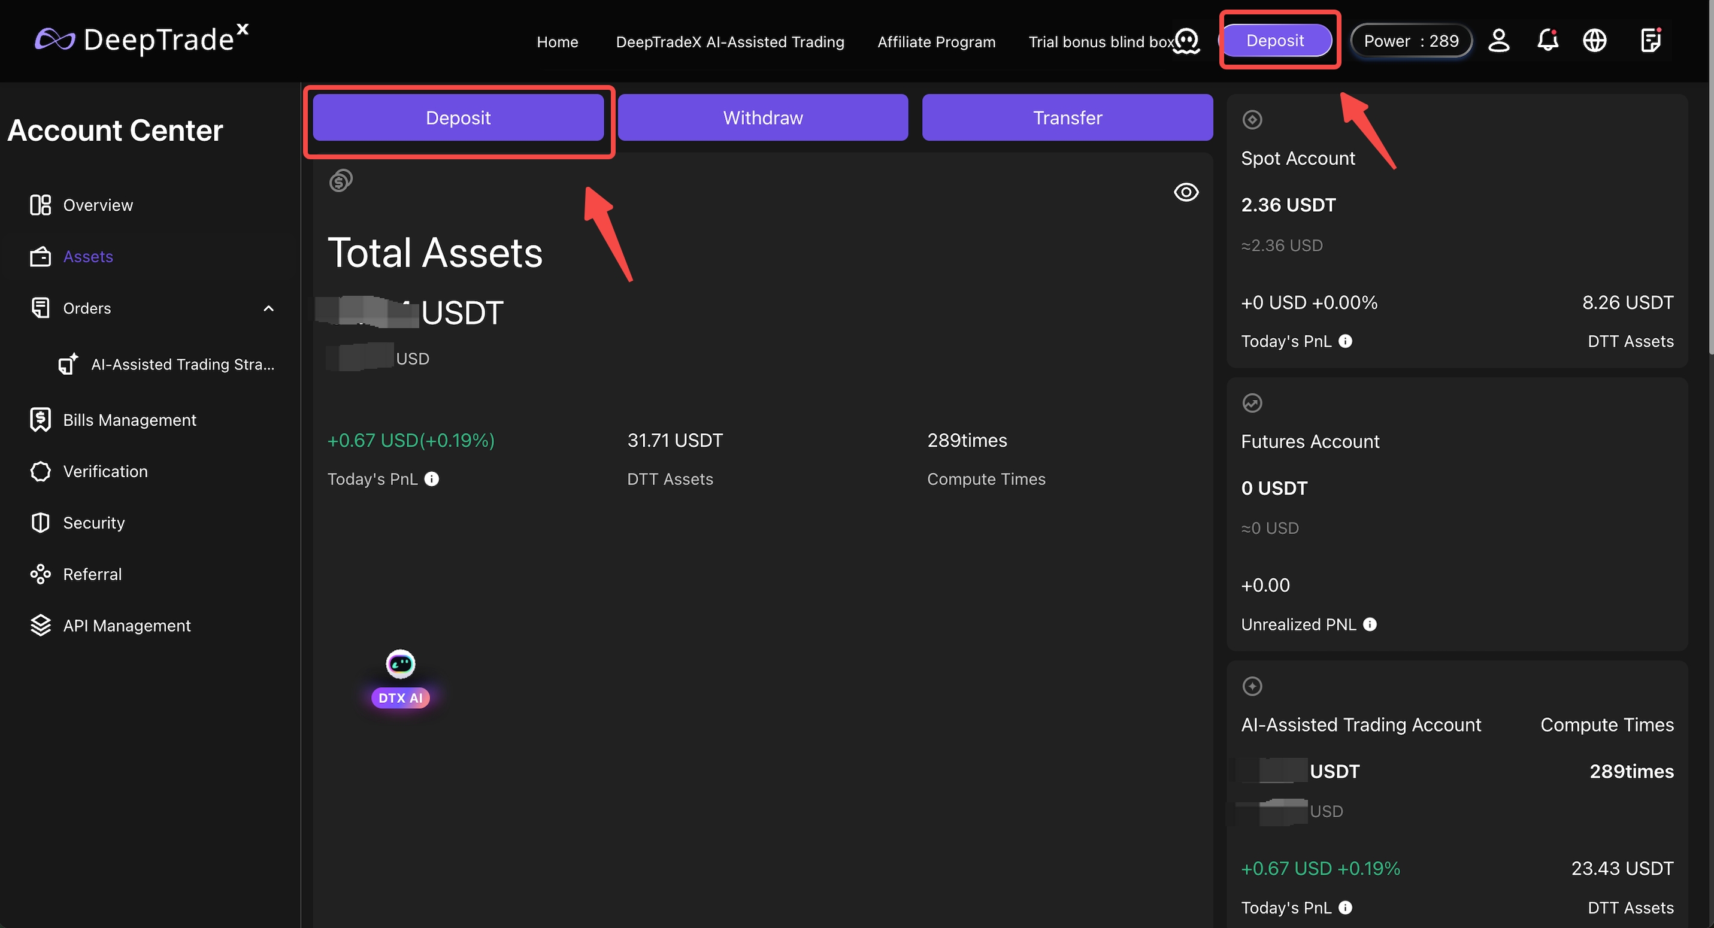Open the user profile icon

(1498, 41)
